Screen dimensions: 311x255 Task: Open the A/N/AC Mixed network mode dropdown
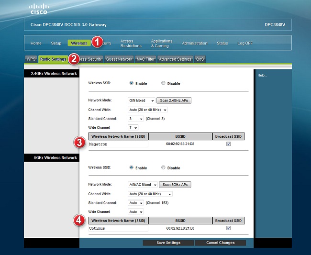pyautogui.click(x=143, y=185)
